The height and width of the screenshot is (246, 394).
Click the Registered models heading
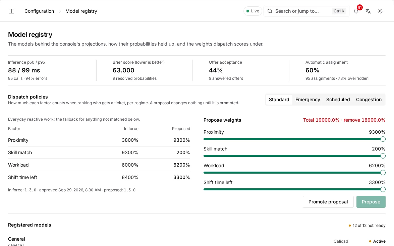pyautogui.click(x=30, y=225)
